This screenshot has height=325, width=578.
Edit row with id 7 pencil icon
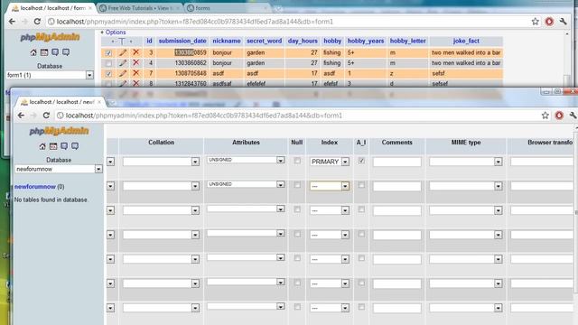click(x=123, y=73)
